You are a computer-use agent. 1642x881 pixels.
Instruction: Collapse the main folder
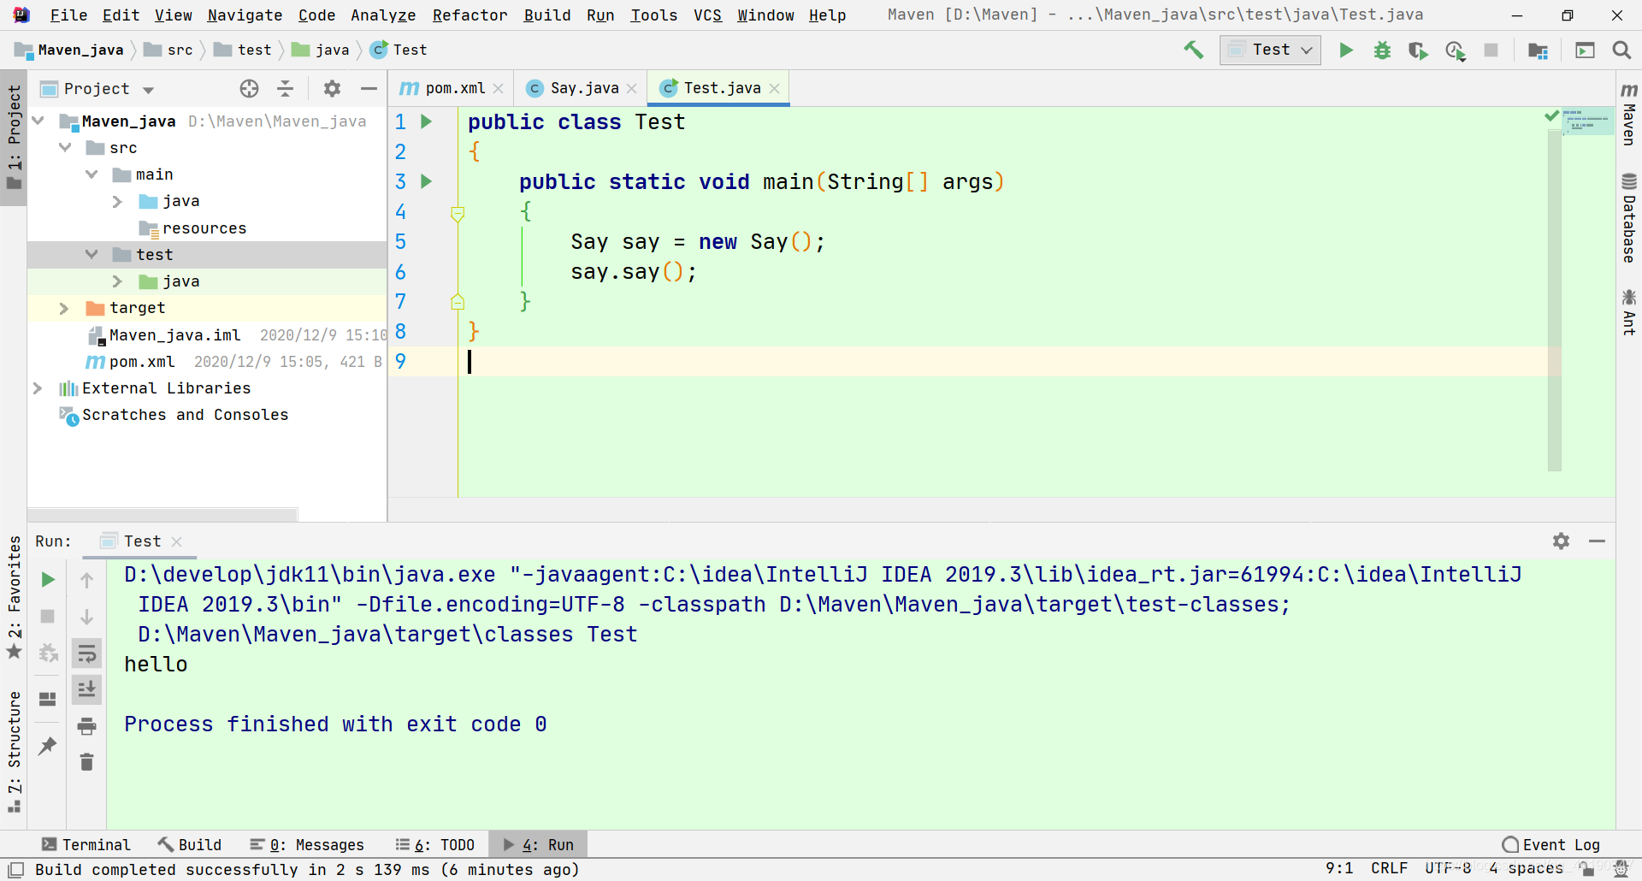pos(92,174)
